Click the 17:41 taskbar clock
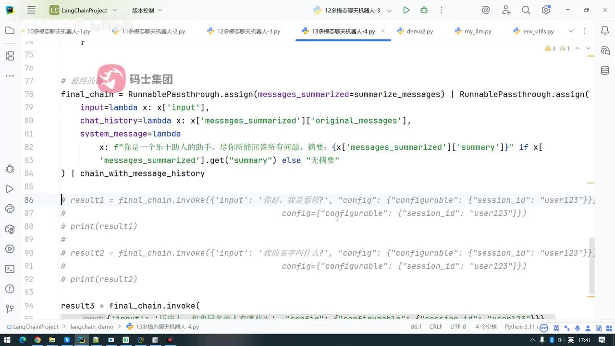The image size is (615, 346). coord(585,340)
